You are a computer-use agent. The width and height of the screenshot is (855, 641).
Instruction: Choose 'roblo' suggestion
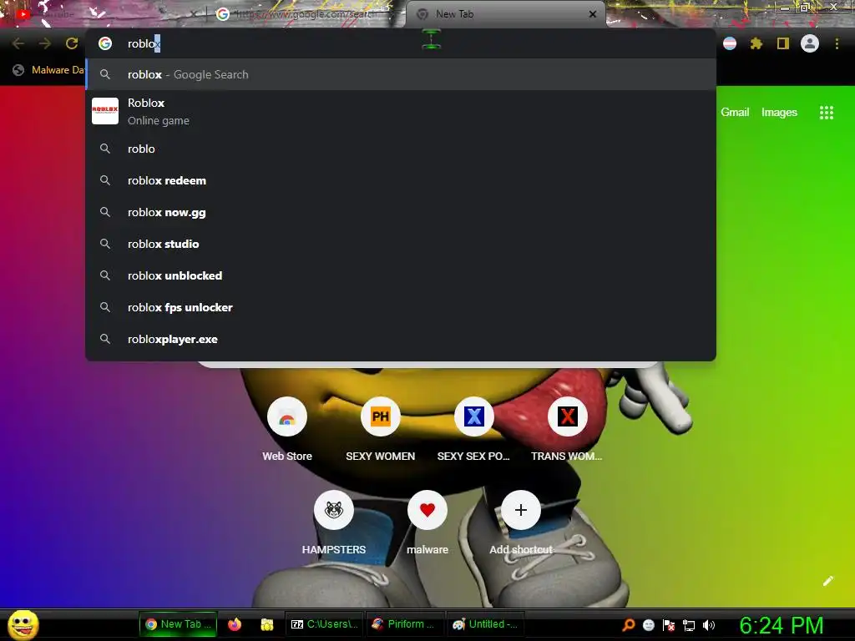[x=401, y=149]
